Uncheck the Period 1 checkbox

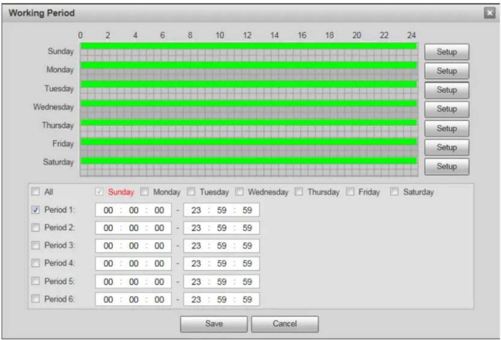pos(35,210)
